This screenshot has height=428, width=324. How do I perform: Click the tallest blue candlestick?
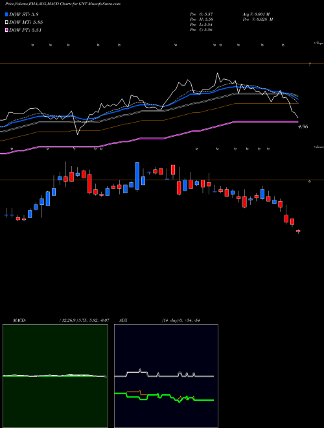pyautogui.click(x=137, y=176)
